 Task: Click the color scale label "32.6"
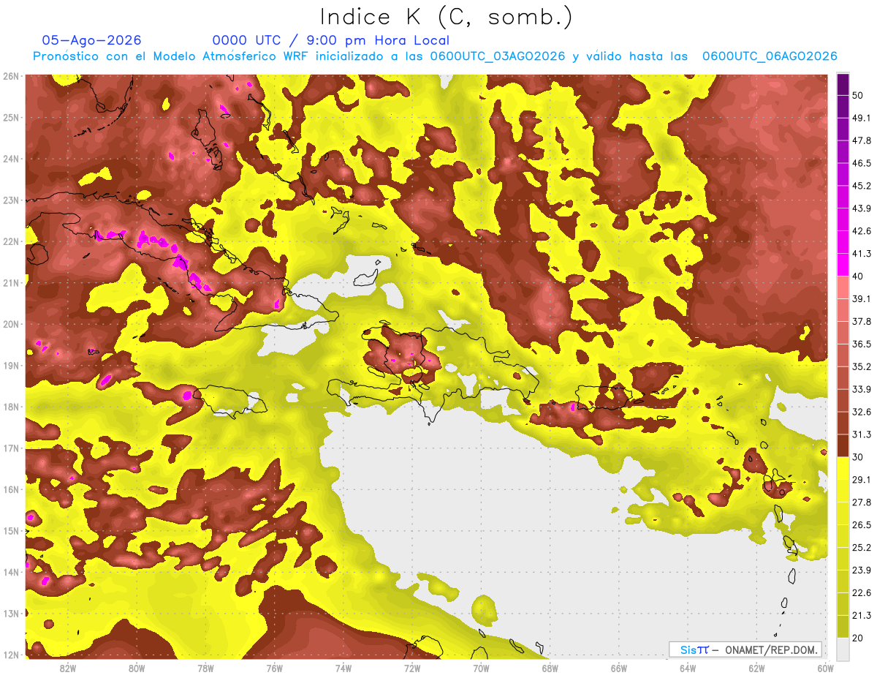(862, 413)
